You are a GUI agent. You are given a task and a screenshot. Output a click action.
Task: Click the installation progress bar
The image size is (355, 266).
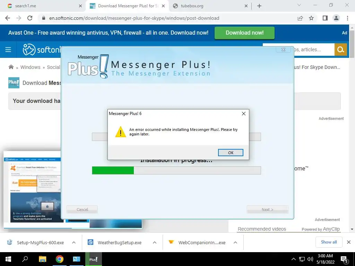tap(176, 170)
